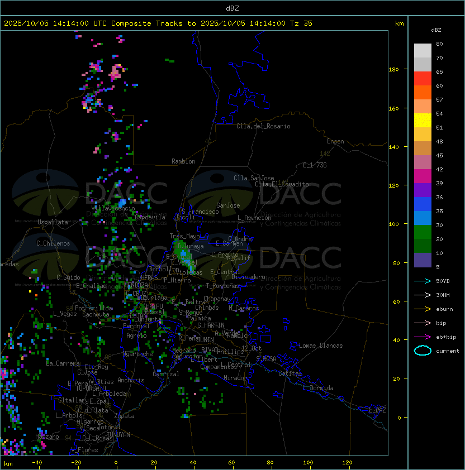Select the magenta 39-42 dBZ legend swatch

tap(423, 176)
